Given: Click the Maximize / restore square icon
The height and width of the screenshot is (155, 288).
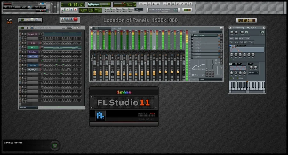Looking at the screenshot, I should [x=54, y=145].
